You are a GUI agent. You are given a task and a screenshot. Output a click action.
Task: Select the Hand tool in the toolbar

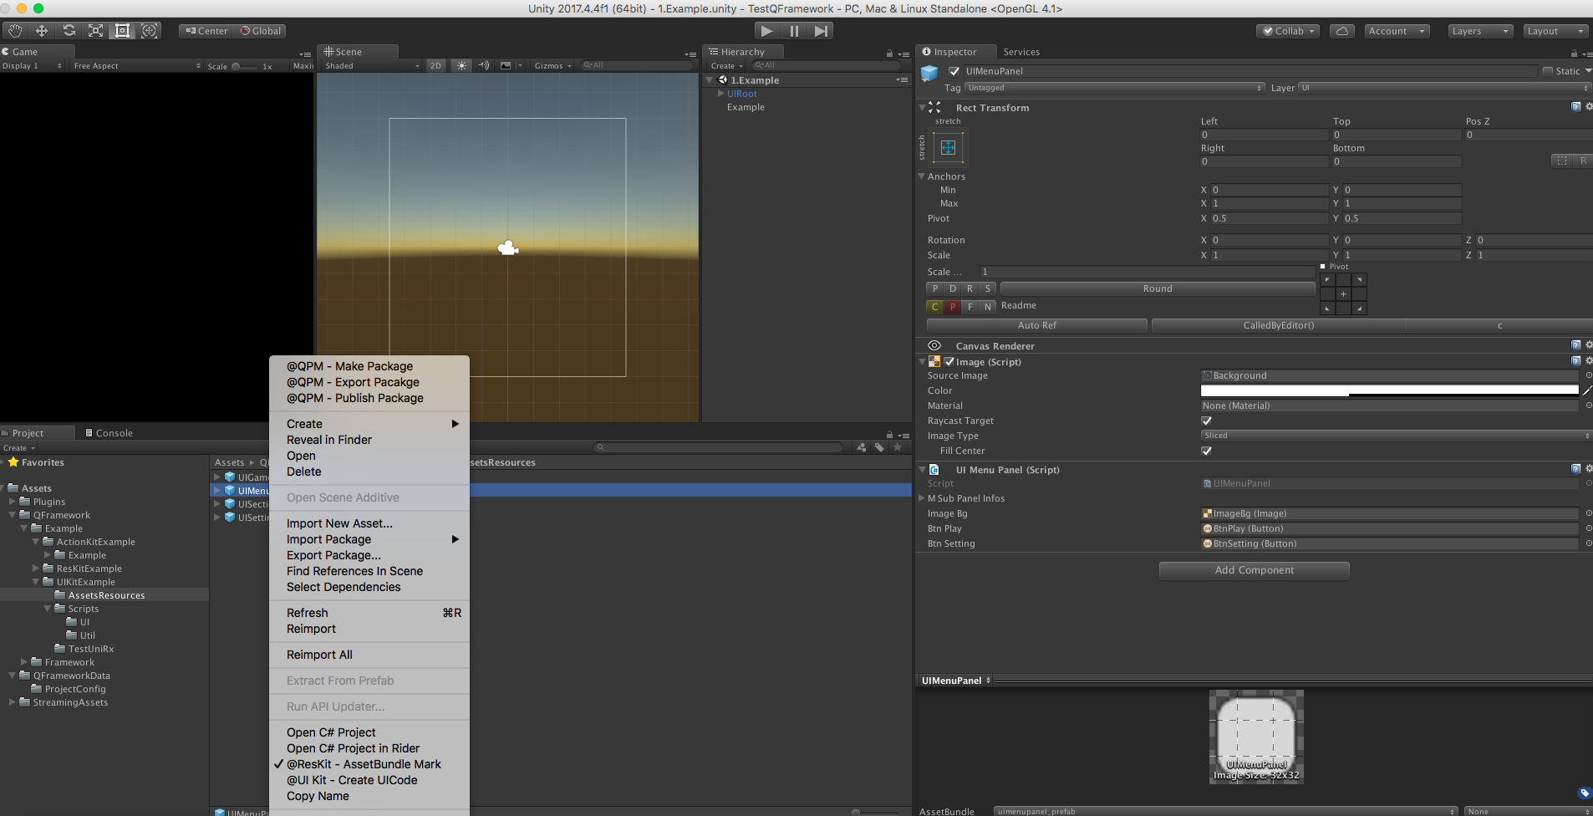pyautogui.click(x=15, y=30)
